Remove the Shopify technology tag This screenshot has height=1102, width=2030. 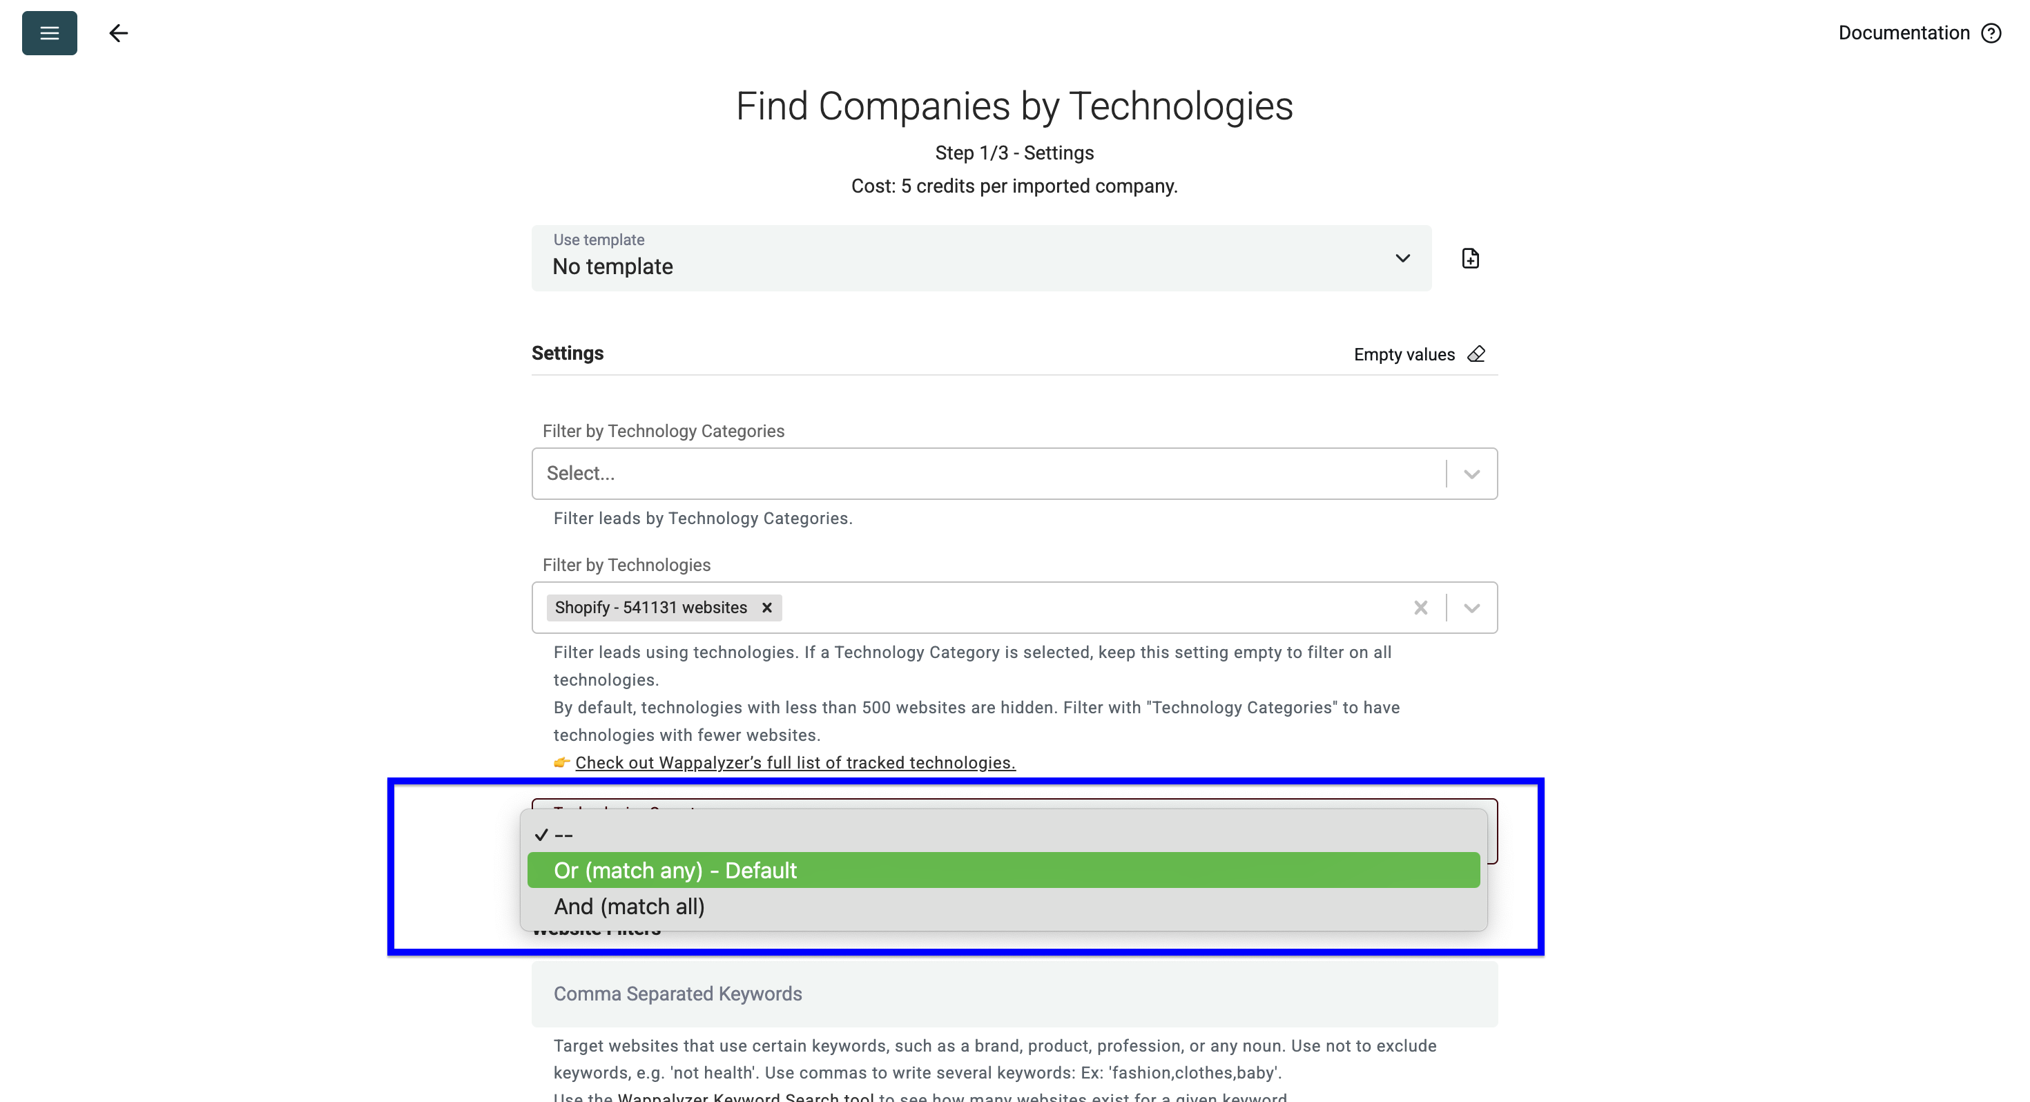pos(766,608)
